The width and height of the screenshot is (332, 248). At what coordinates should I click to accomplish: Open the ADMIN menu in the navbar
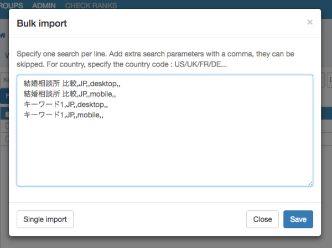pos(44,5)
